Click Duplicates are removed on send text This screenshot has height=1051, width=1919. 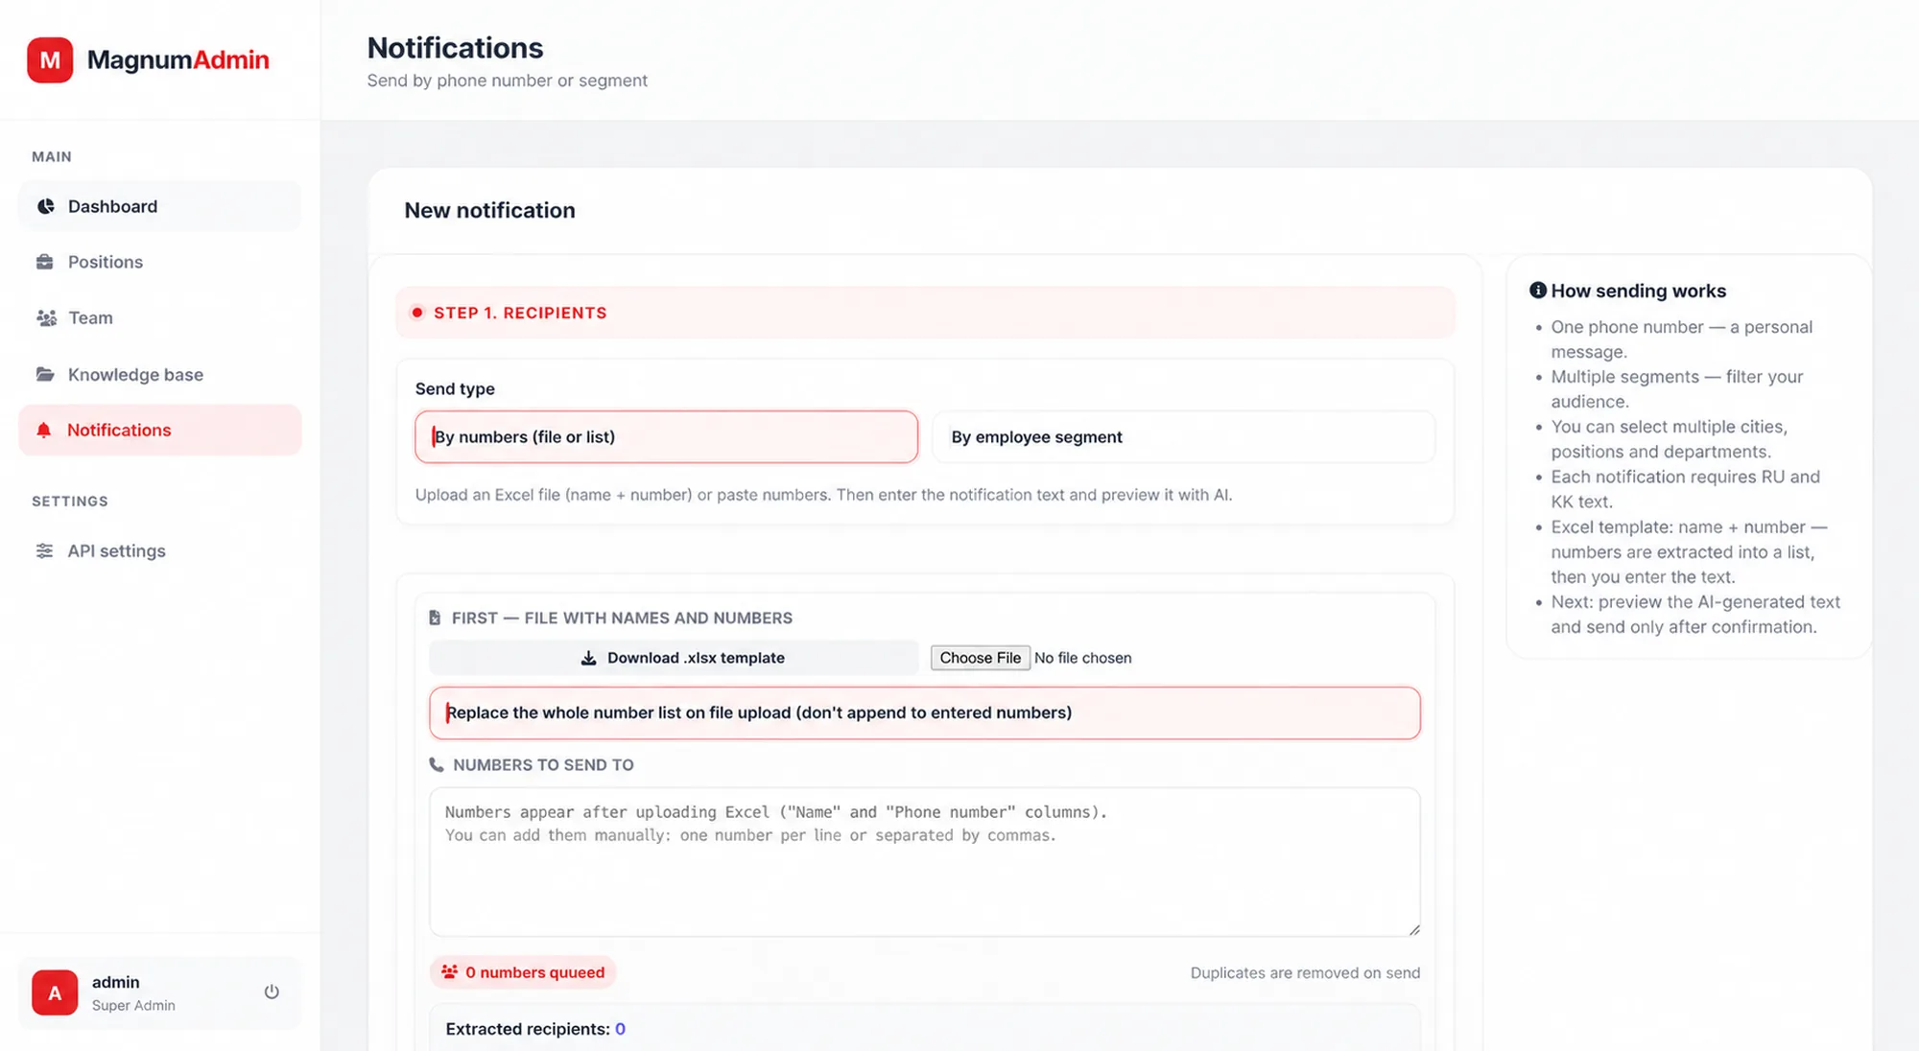click(x=1305, y=972)
